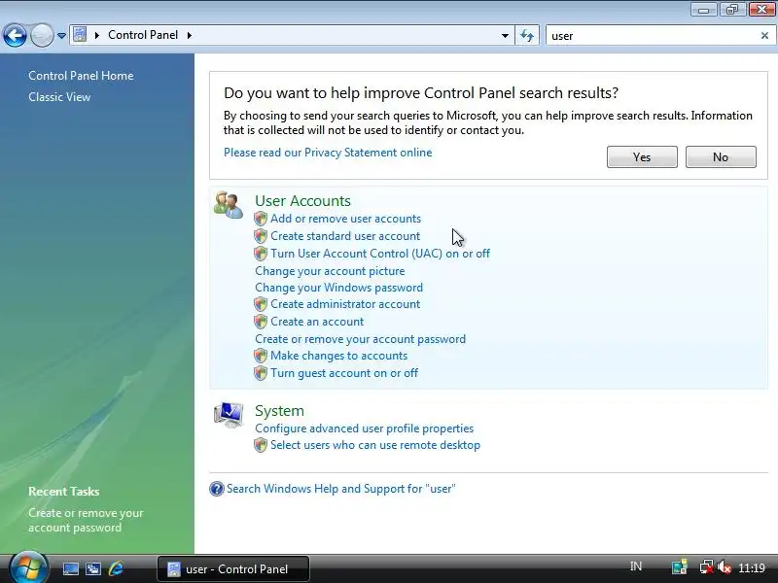Restore down the Control Panel window
The width and height of the screenshot is (778, 583).
(x=732, y=10)
